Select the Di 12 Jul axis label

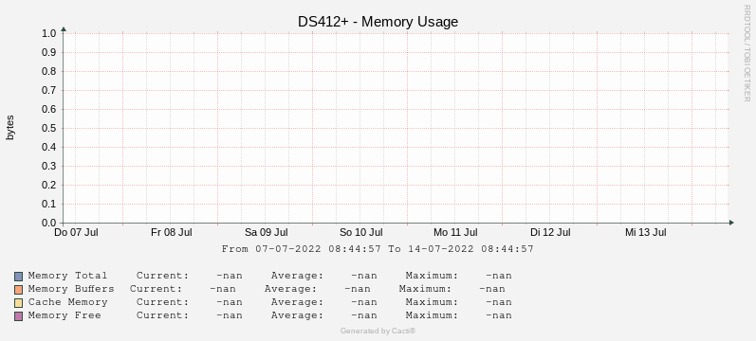550,233
